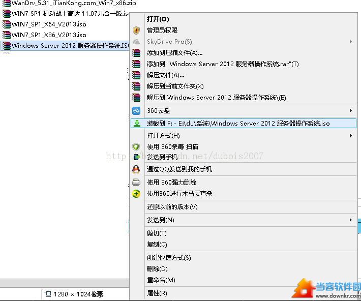Select 删除(D) entry

tap(244, 269)
